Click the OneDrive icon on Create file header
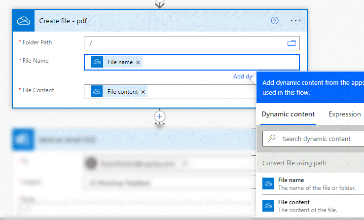 (x=23, y=21)
